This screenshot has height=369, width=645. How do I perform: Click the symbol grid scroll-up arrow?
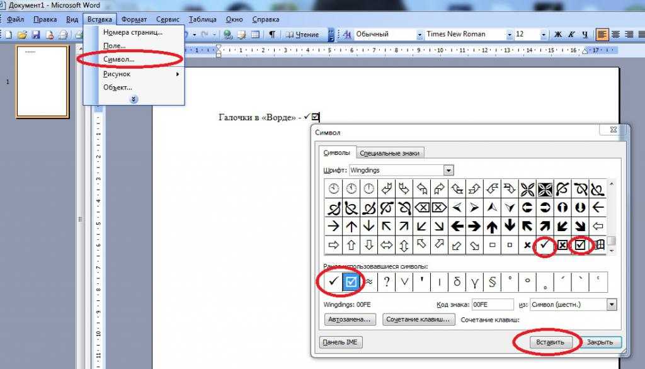[612, 184]
